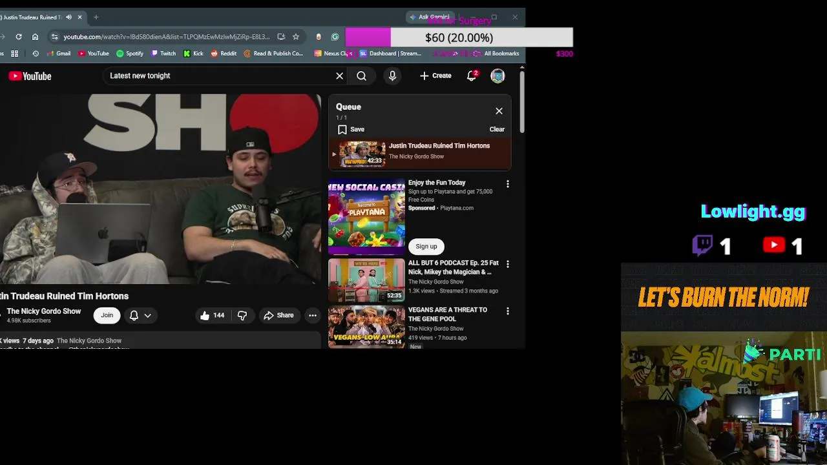Close the Queue panel
This screenshot has width=827, height=465.
[x=499, y=111]
